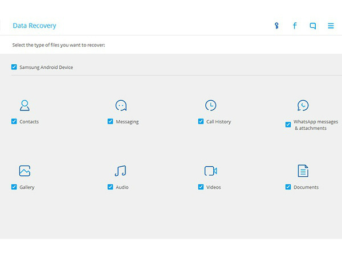Deselect the Call History checkbox

(x=201, y=122)
